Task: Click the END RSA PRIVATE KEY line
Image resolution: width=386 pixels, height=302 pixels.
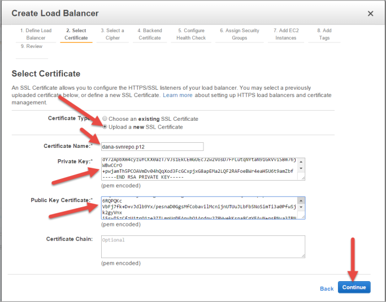Action: click(143, 177)
